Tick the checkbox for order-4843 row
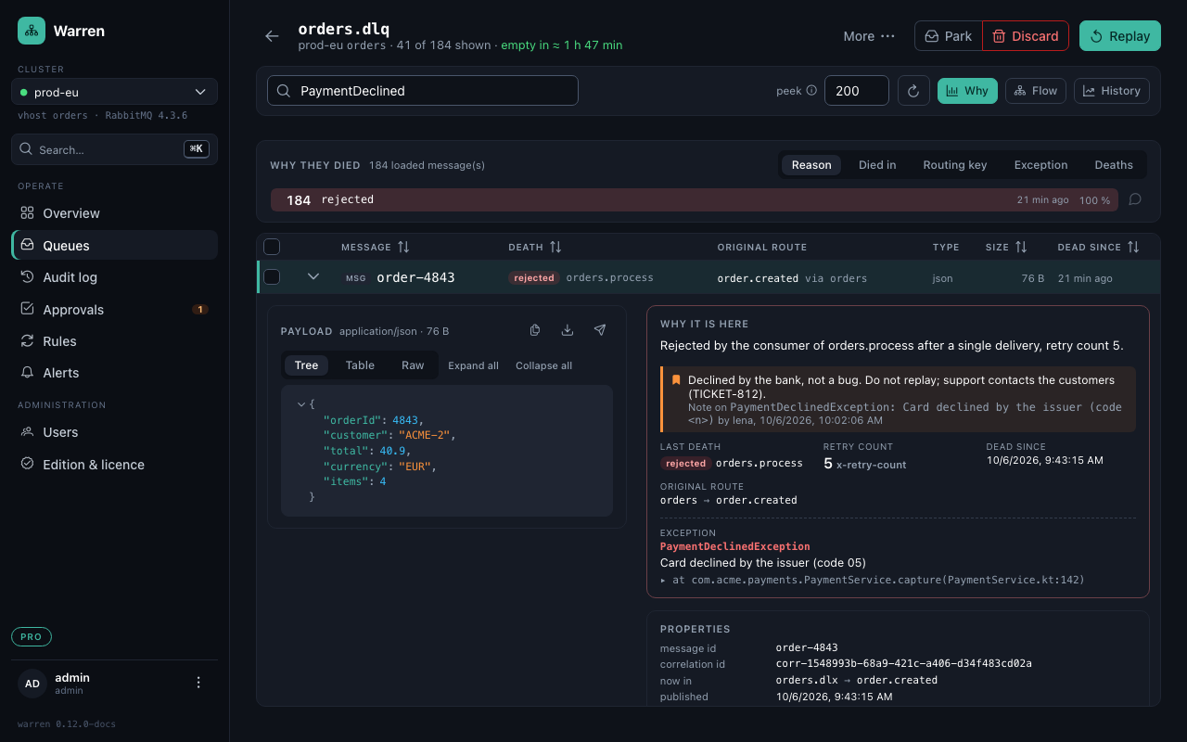The image size is (1187, 742). (272, 276)
